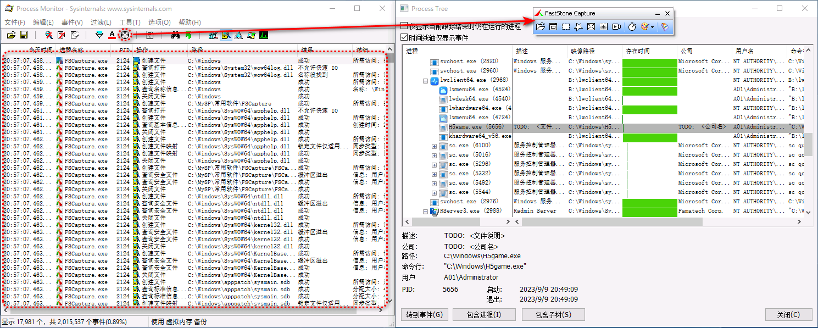Expand the sc.exe (6100) tree node
The image size is (818, 328).
[x=434, y=146]
